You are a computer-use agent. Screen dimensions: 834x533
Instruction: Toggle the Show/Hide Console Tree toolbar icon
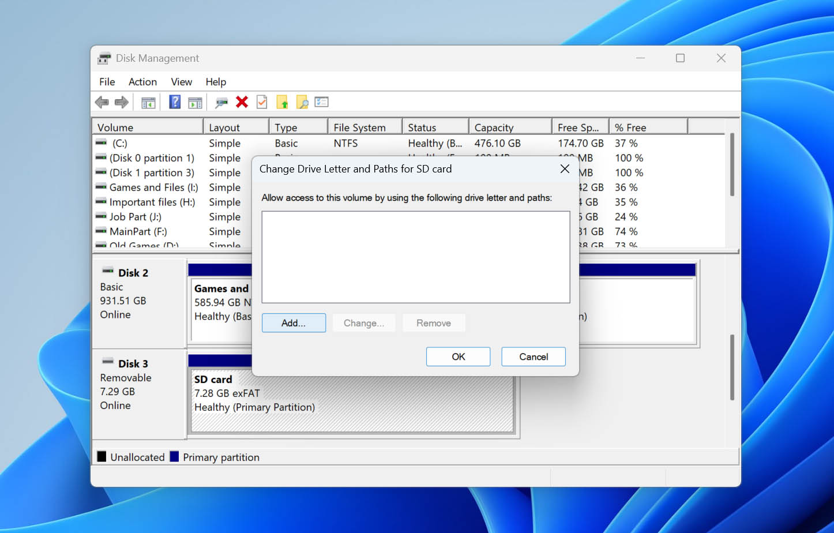[x=148, y=103]
